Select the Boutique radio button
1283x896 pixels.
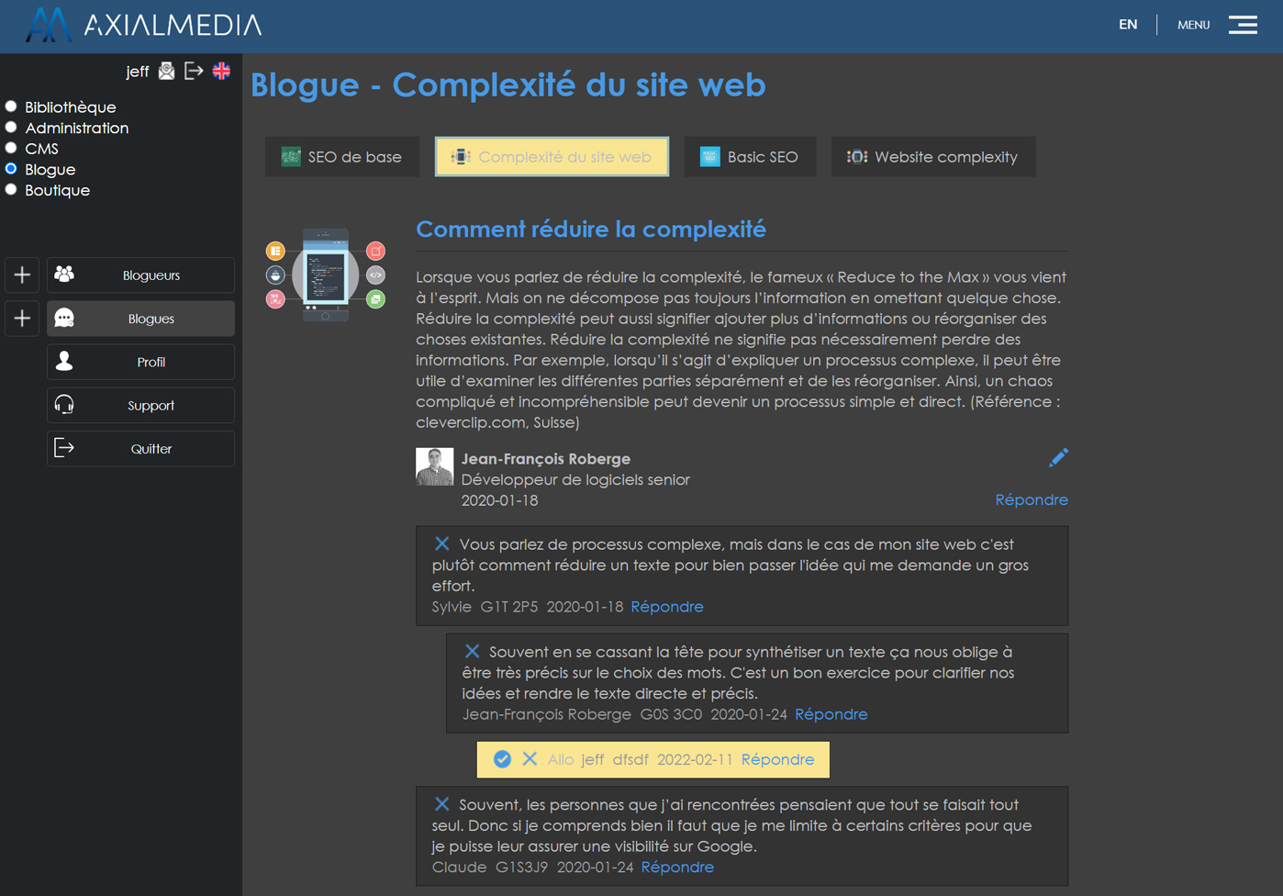[11, 190]
